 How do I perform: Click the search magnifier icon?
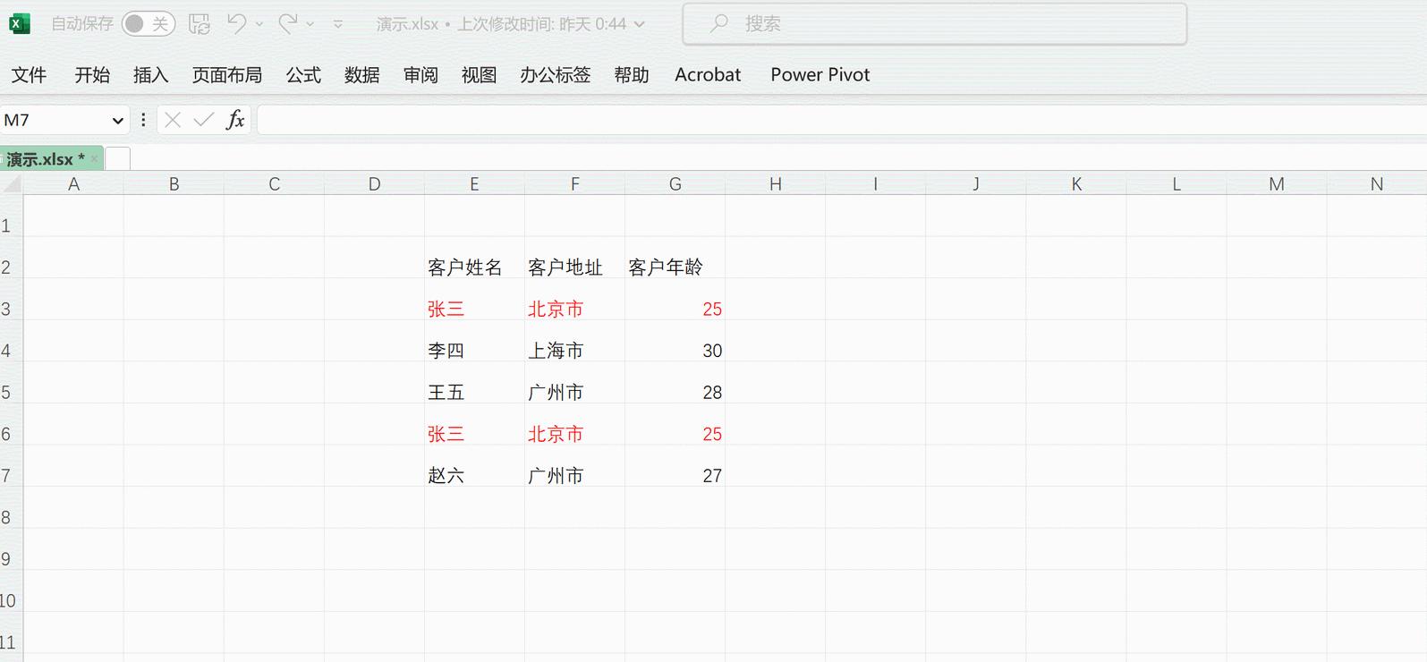(x=719, y=24)
